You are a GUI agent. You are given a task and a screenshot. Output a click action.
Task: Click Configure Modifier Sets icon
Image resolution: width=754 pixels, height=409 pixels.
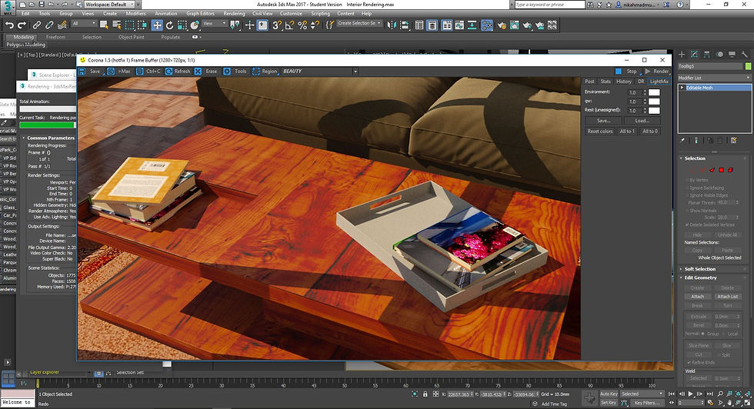pos(734,141)
